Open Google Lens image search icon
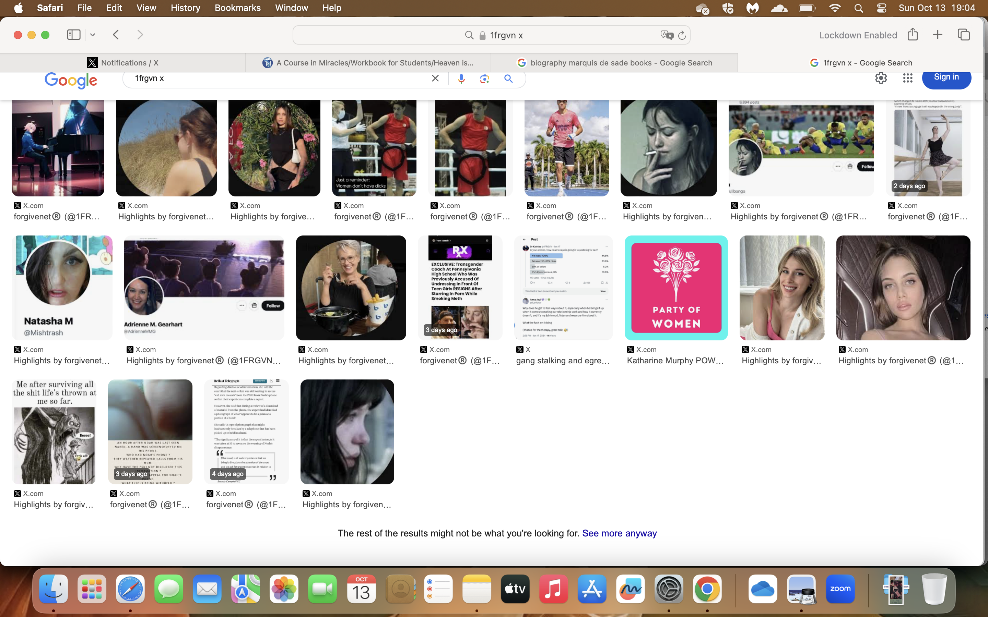Screen dimensions: 988x617 (485, 78)
